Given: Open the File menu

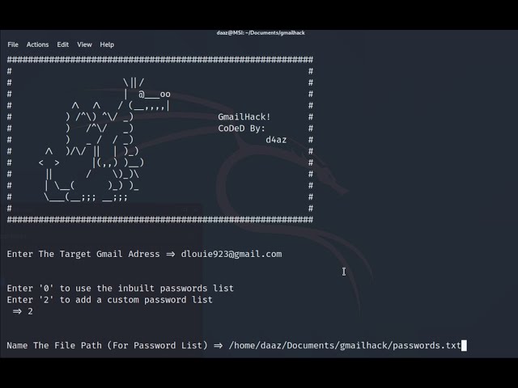Looking at the screenshot, I should (x=13, y=44).
